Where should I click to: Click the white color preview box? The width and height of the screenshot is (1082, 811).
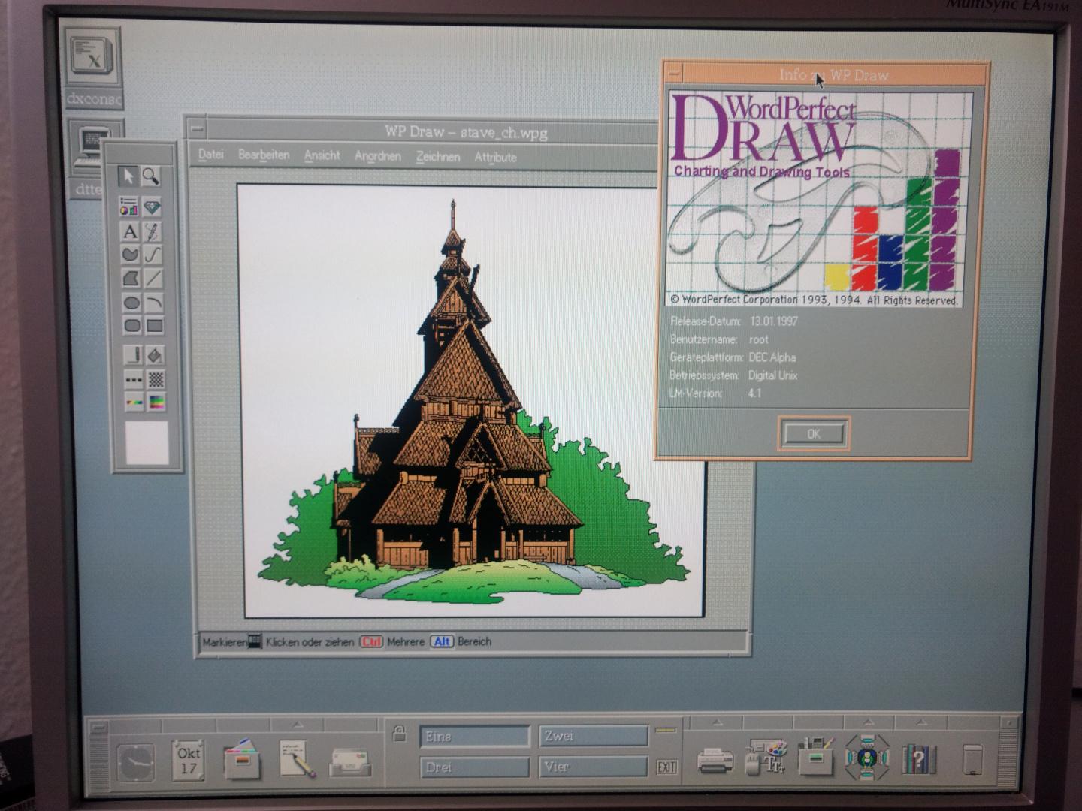(147, 442)
